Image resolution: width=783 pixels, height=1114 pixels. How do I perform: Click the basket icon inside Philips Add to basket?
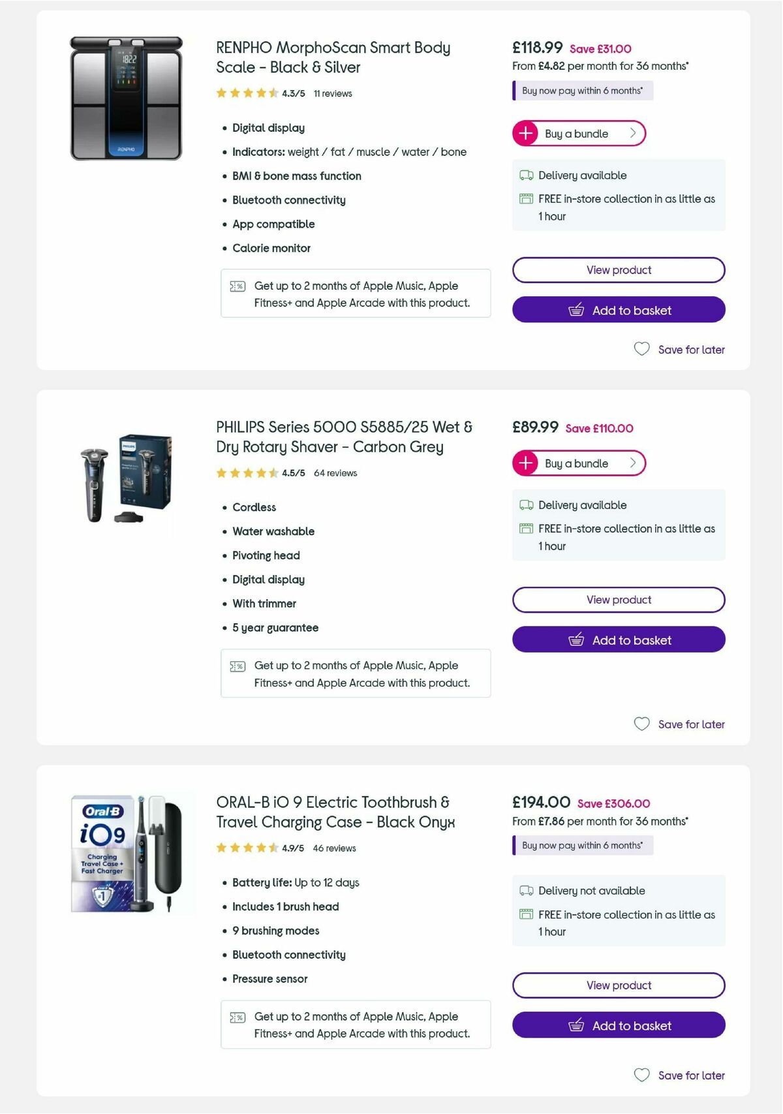point(577,640)
